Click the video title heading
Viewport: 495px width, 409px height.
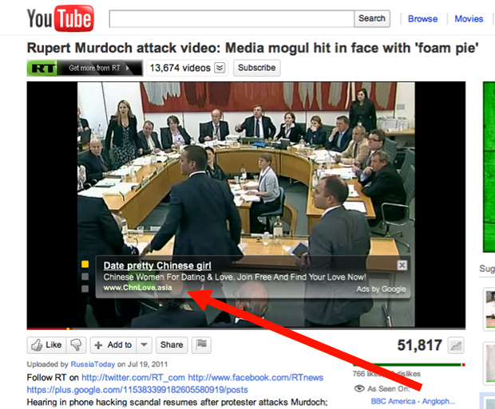252,48
